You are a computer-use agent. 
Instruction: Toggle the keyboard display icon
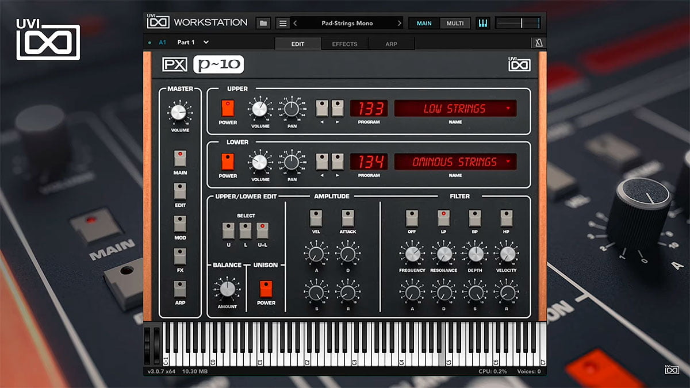click(483, 23)
